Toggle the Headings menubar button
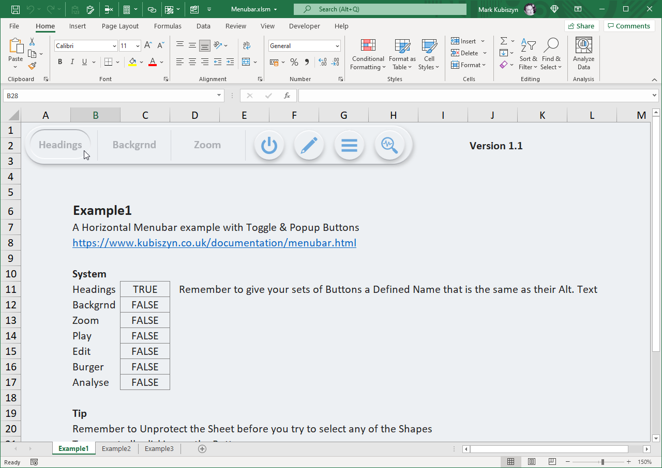 (x=60, y=145)
